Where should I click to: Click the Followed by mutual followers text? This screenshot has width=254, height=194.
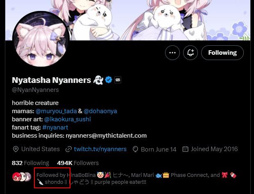136,178
